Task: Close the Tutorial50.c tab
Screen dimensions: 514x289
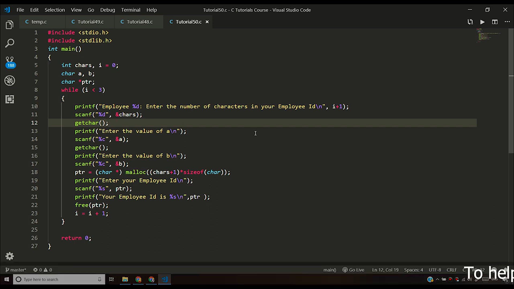Action: (207, 22)
